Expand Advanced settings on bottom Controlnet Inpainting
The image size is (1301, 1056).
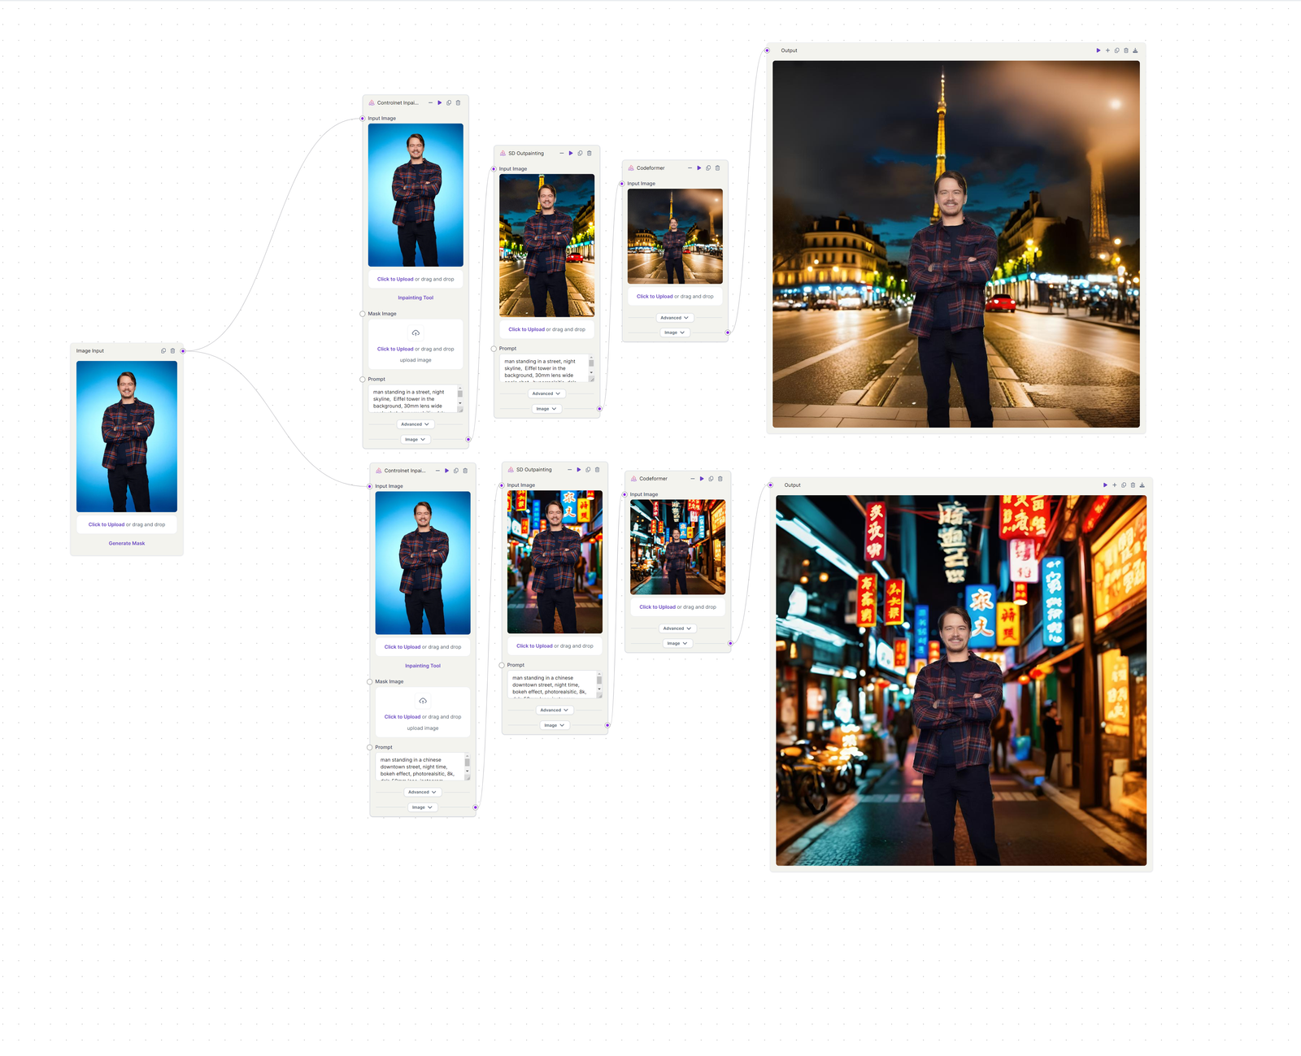(421, 792)
